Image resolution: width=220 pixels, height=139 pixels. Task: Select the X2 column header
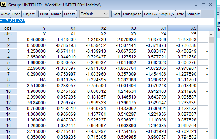pos(92,28)
